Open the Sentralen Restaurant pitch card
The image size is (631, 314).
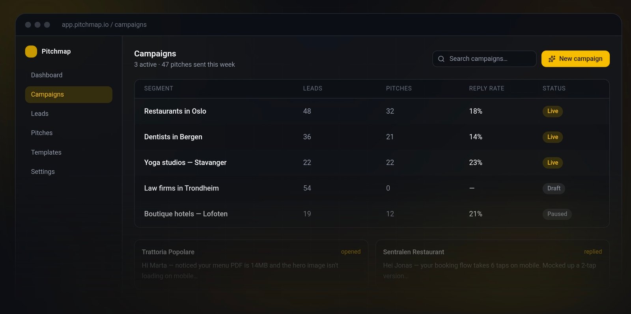(x=493, y=264)
